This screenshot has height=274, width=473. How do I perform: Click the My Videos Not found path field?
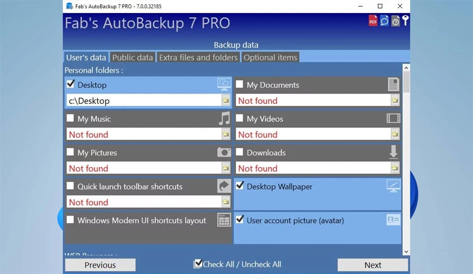[313, 134]
